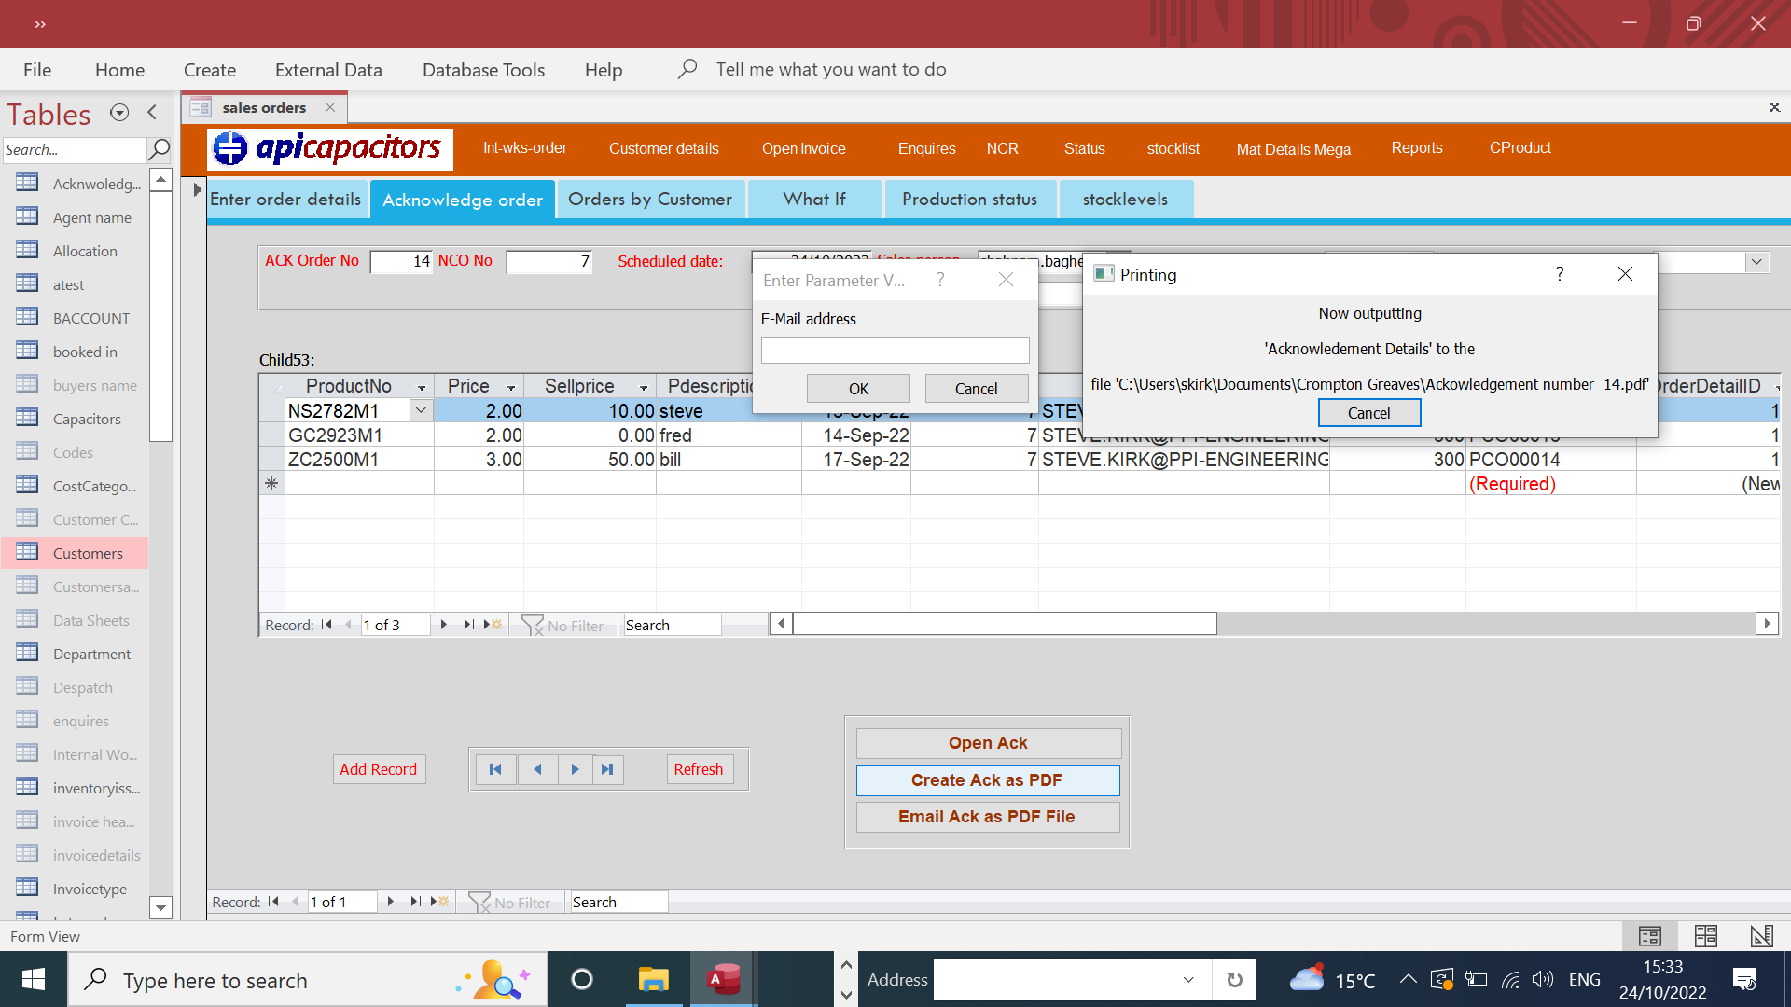
Task: Click Email Ack as PDF File button
Action: [x=987, y=817]
